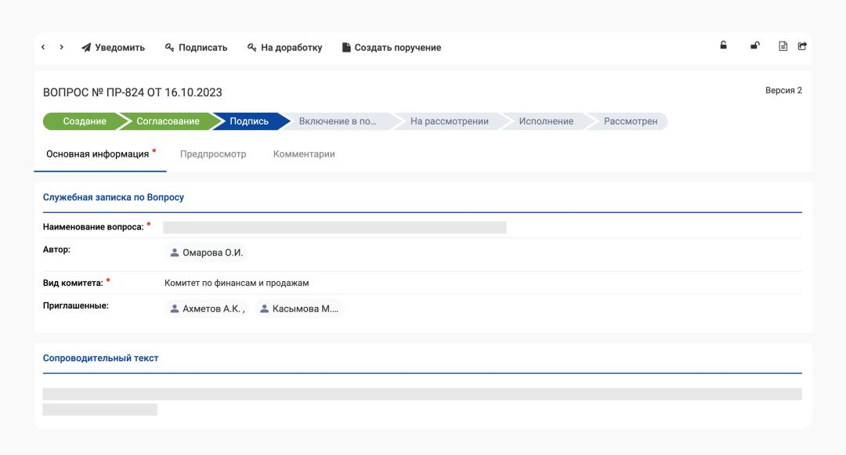Click the Уведомить paper plane button

point(114,48)
